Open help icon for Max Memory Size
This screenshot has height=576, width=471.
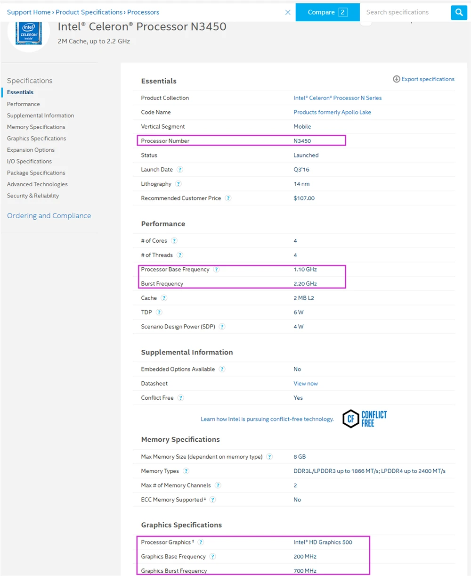click(x=269, y=457)
